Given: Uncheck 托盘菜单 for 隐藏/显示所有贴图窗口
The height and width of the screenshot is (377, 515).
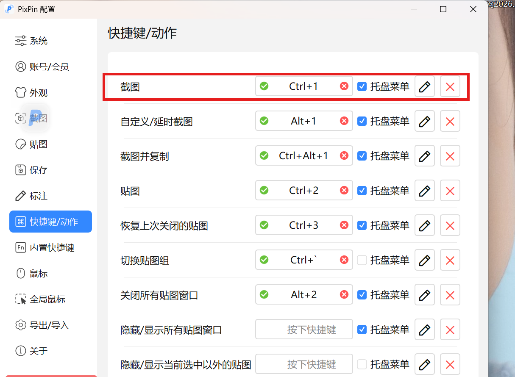Looking at the screenshot, I should pos(362,330).
